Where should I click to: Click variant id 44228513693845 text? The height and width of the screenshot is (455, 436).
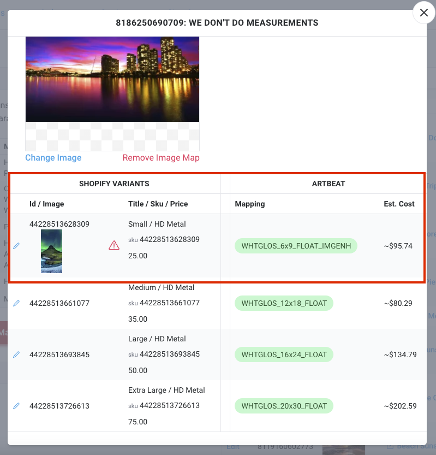tap(59, 354)
